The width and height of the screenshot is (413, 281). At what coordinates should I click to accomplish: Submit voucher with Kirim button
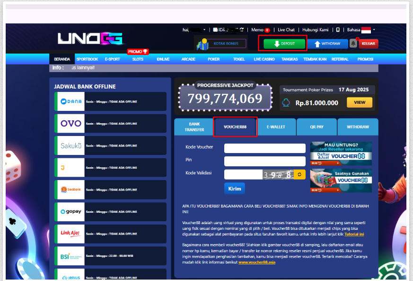point(235,189)
